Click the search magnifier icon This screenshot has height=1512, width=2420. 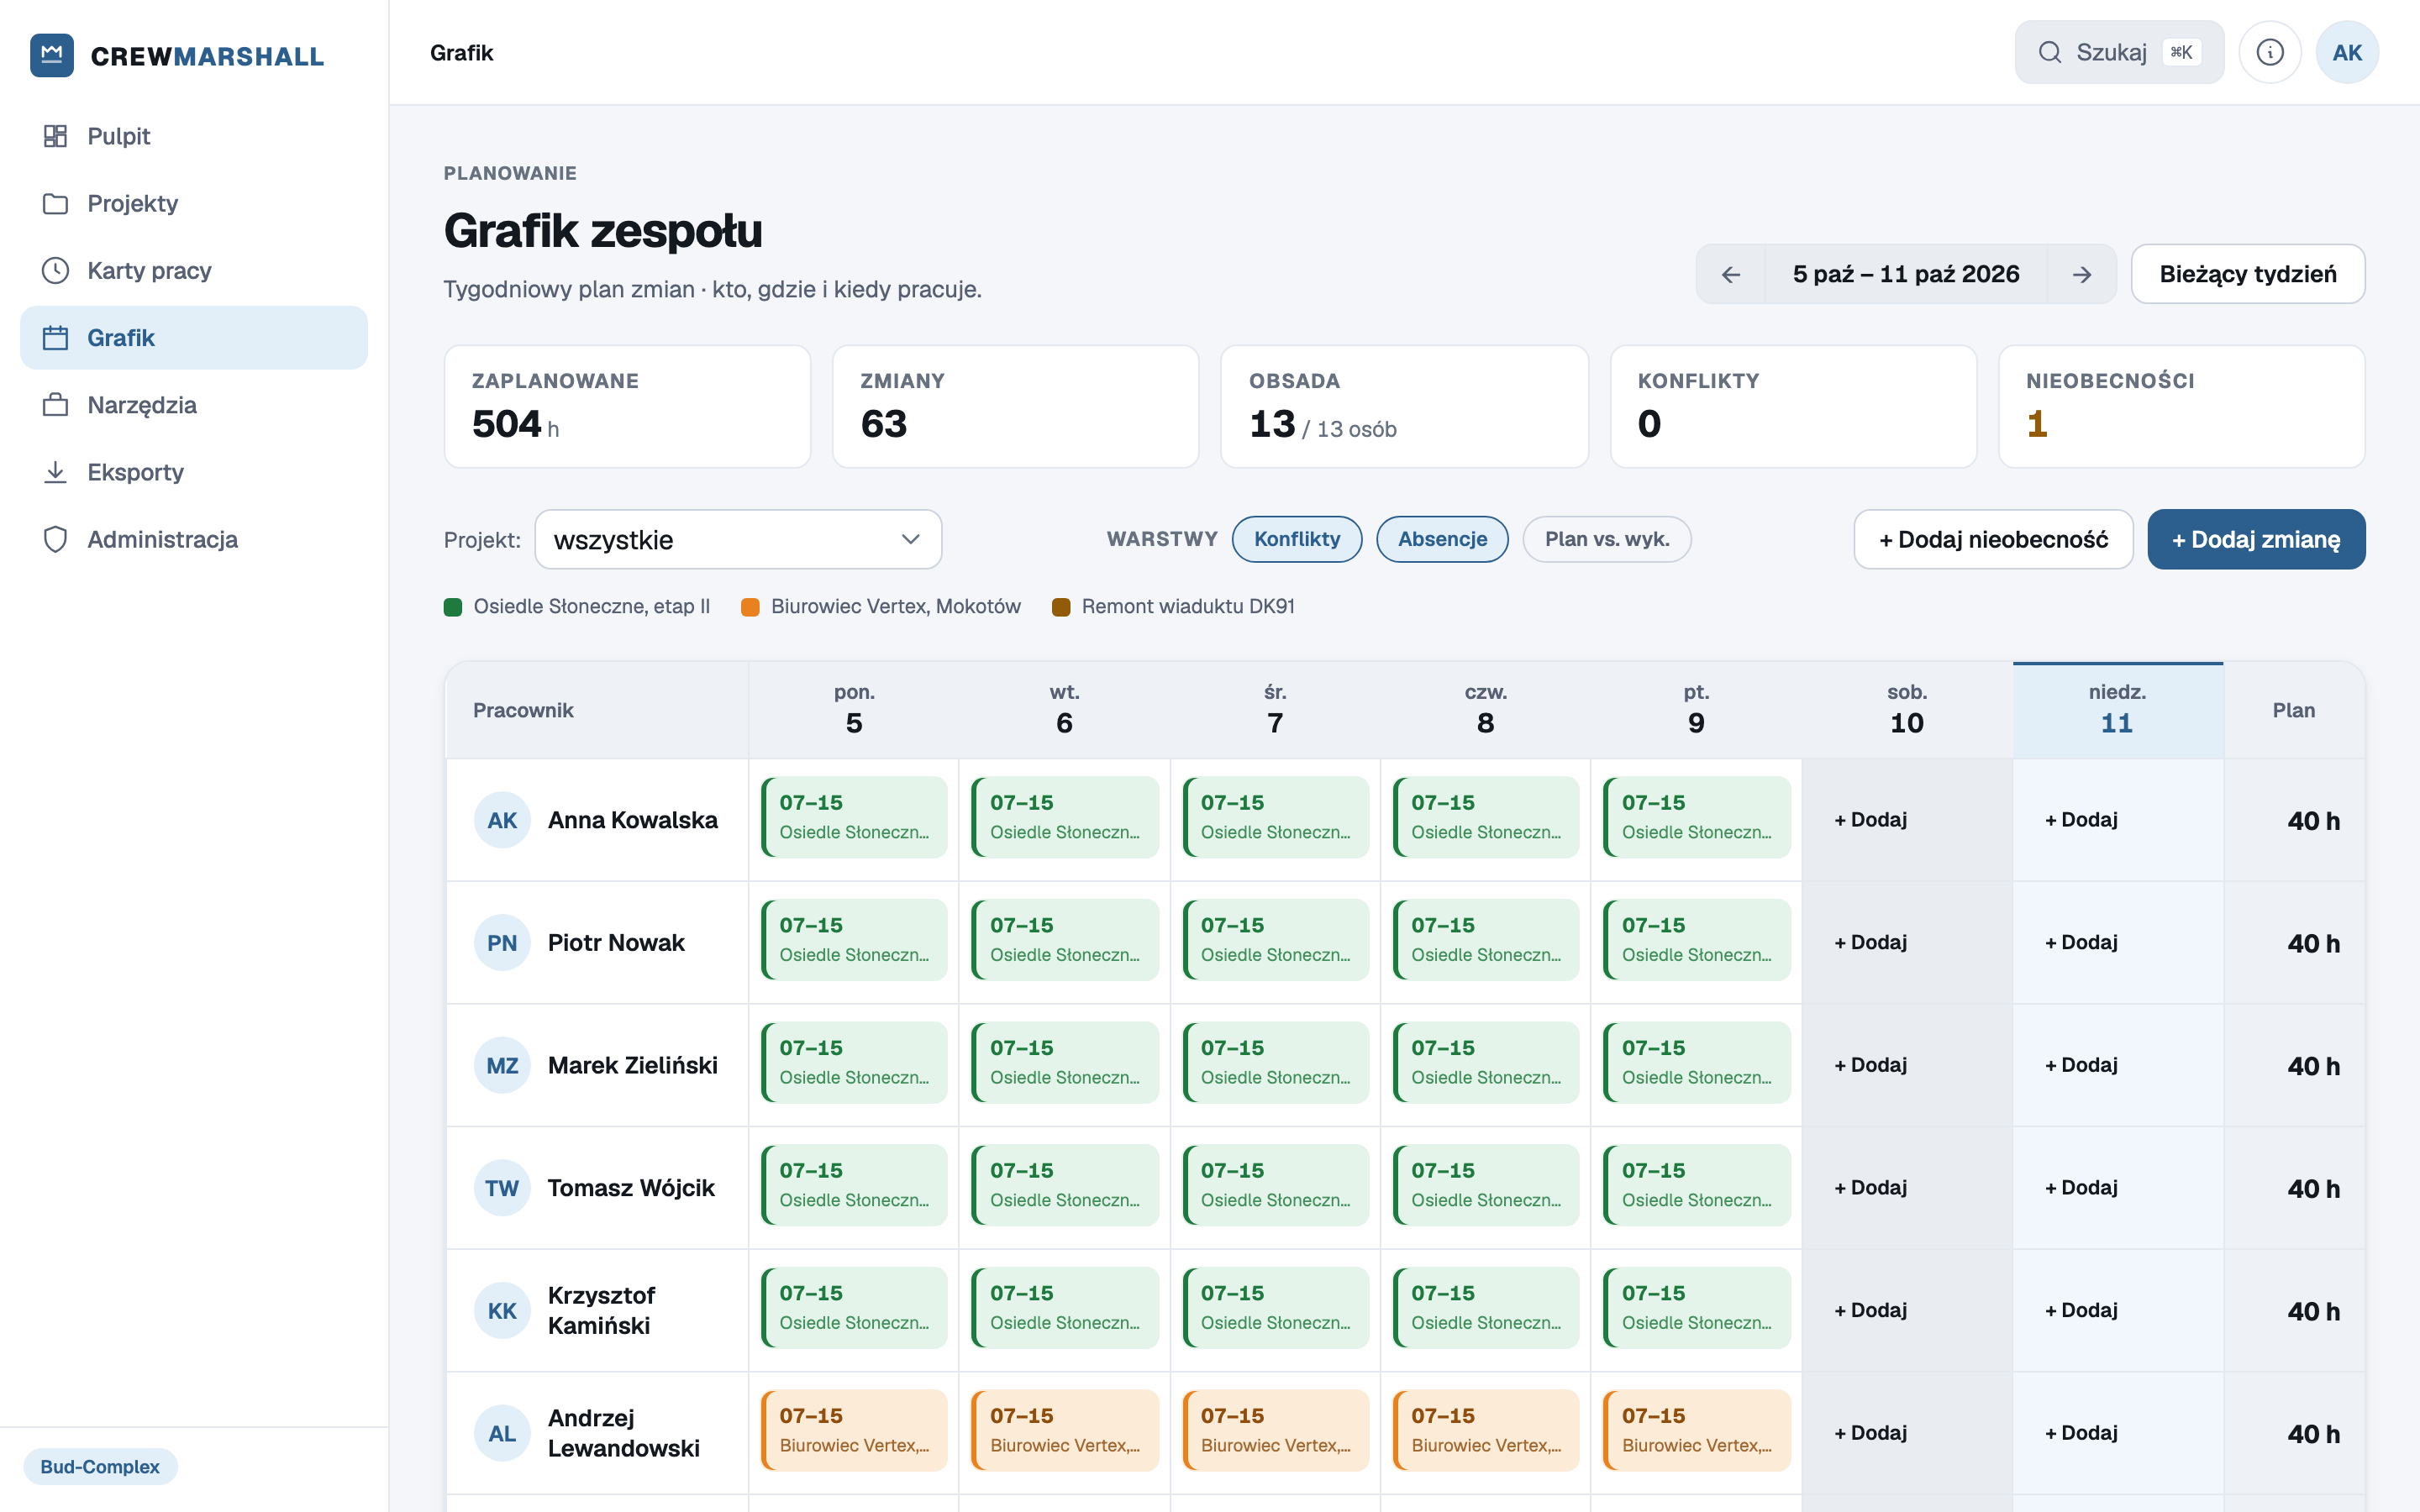click(2050, 52)
